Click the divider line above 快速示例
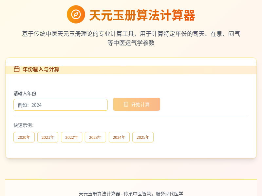 [x=131, y=116]
